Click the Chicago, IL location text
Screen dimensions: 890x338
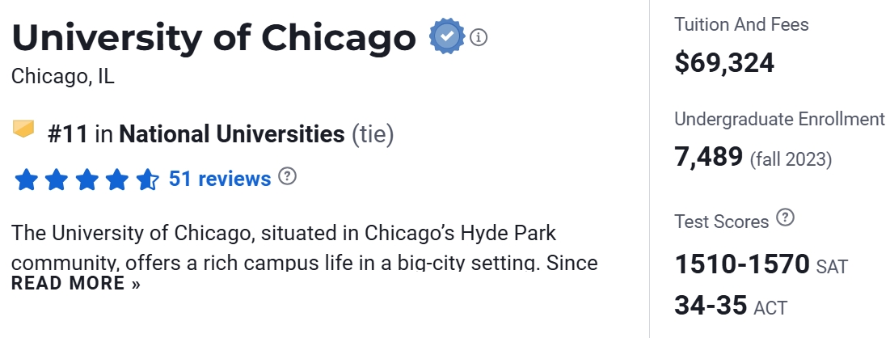click(63, 77)
